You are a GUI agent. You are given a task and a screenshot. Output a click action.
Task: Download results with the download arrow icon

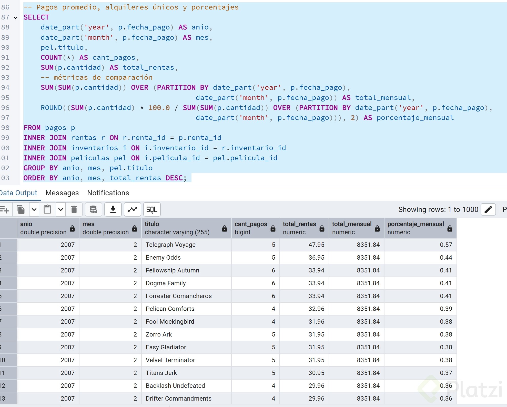pos(113,210)
